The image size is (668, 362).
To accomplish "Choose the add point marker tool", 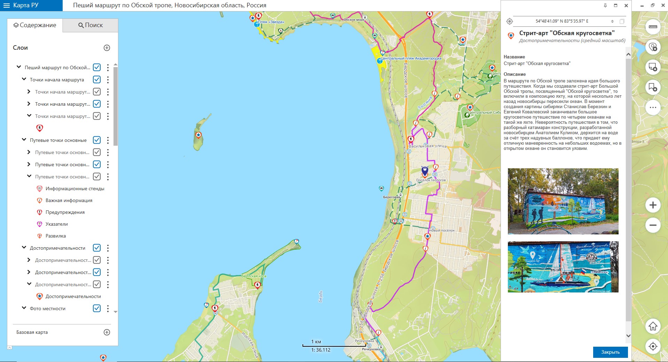I will tap(653, 47).
